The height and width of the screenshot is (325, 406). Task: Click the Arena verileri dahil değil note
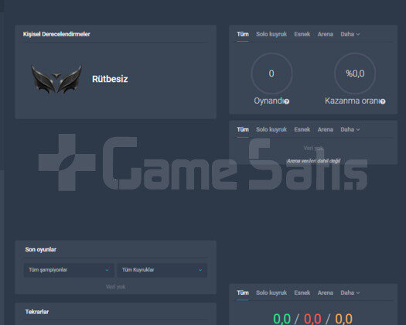313,161
